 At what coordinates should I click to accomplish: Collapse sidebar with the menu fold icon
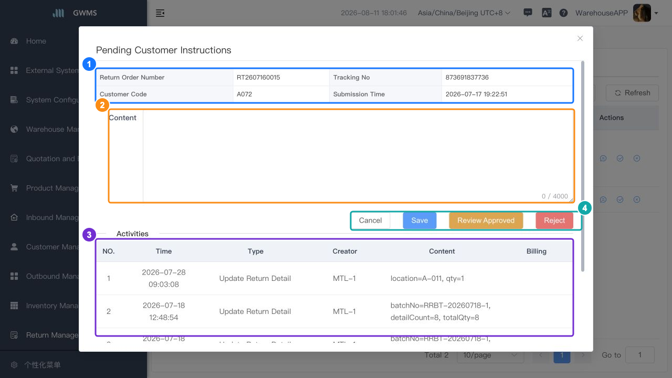[161, 13]
